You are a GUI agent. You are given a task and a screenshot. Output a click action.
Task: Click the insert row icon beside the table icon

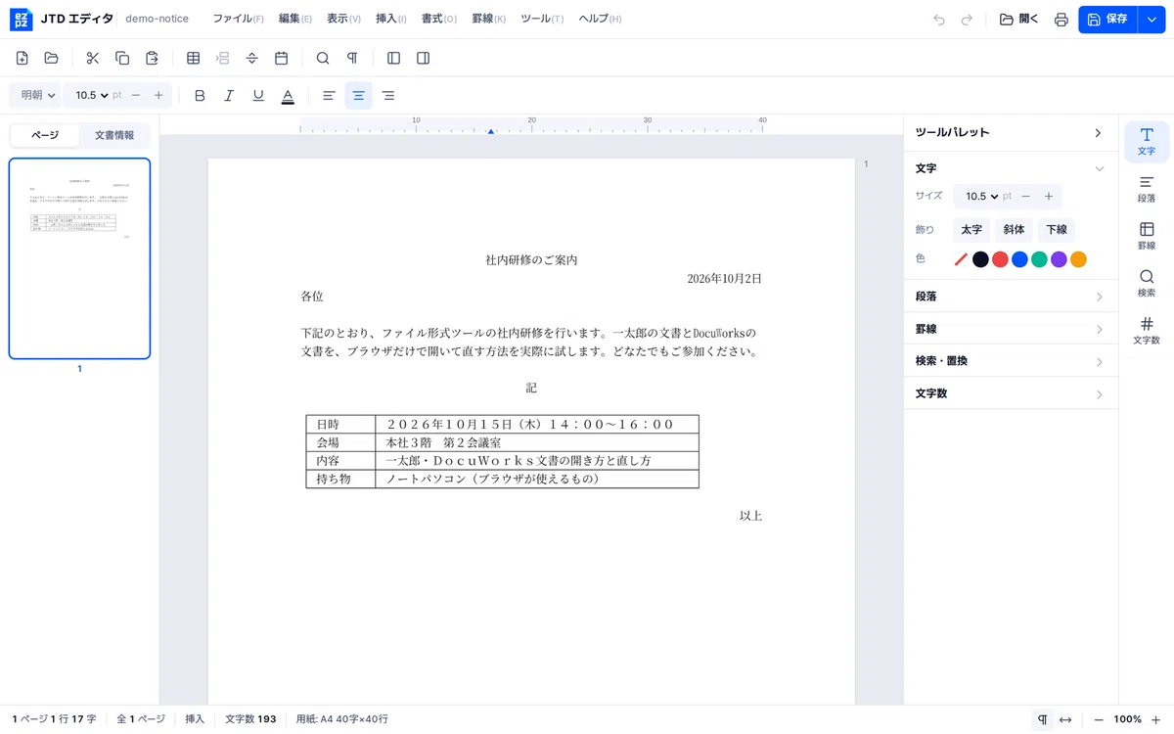tap(222, 59)
